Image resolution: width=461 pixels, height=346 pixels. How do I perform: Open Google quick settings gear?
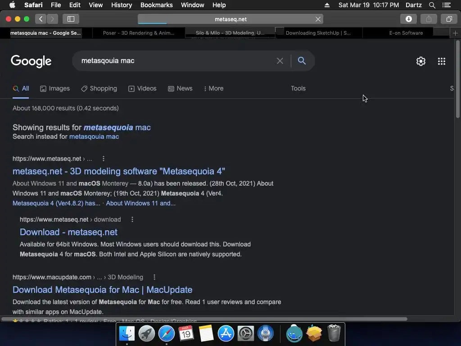point(421,61)
